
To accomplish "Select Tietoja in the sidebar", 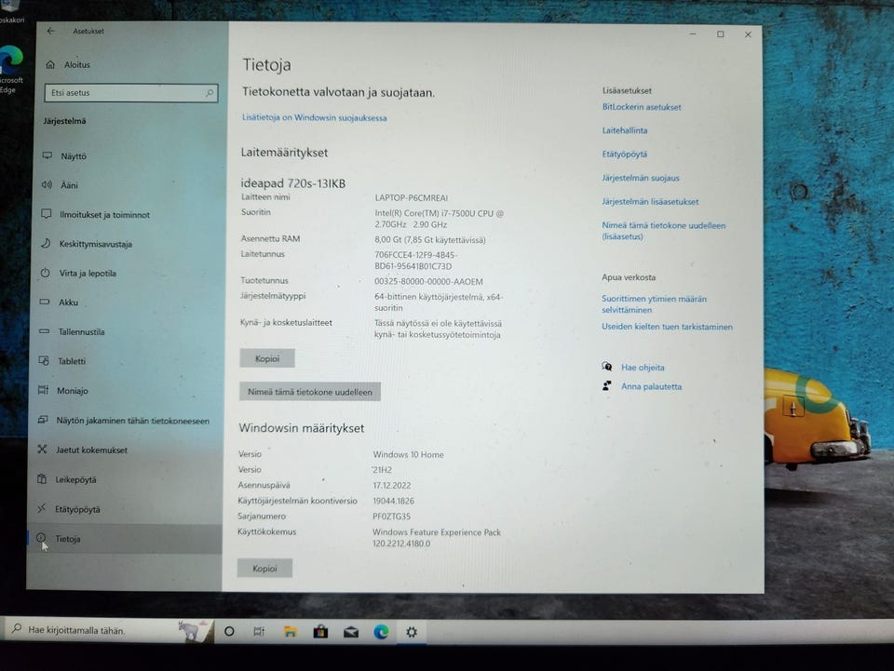I will [124, 539].
